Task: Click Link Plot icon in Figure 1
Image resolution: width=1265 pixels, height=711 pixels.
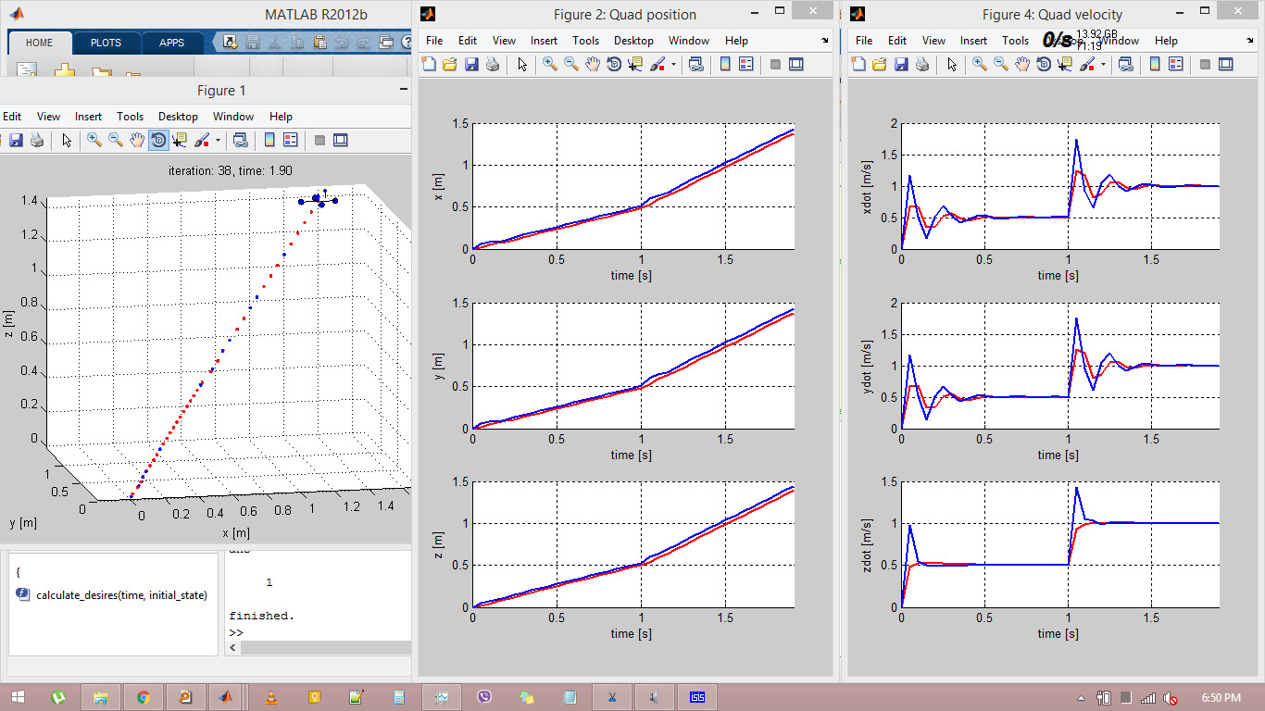Action: 240,140
